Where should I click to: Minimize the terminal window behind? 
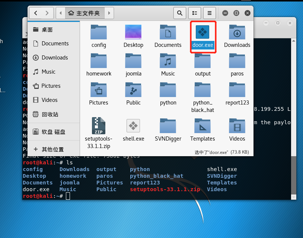[266, 23]
